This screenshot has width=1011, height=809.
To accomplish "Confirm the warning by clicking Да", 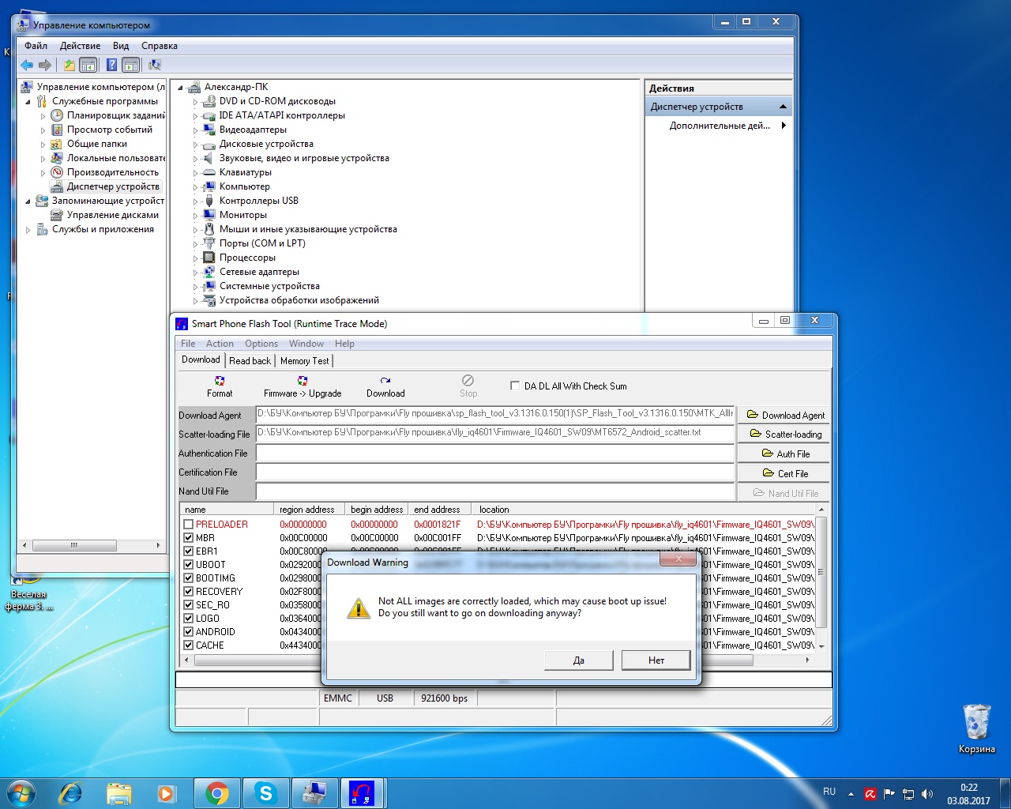I will coord(578,660).
